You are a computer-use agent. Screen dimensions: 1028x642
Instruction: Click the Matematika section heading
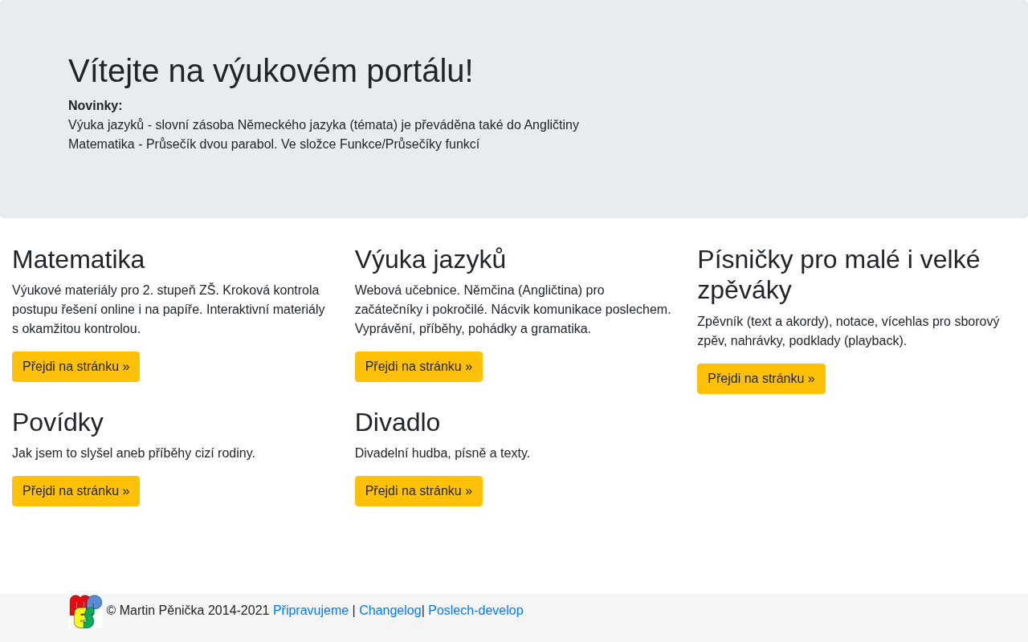click(x=79, y=259)
